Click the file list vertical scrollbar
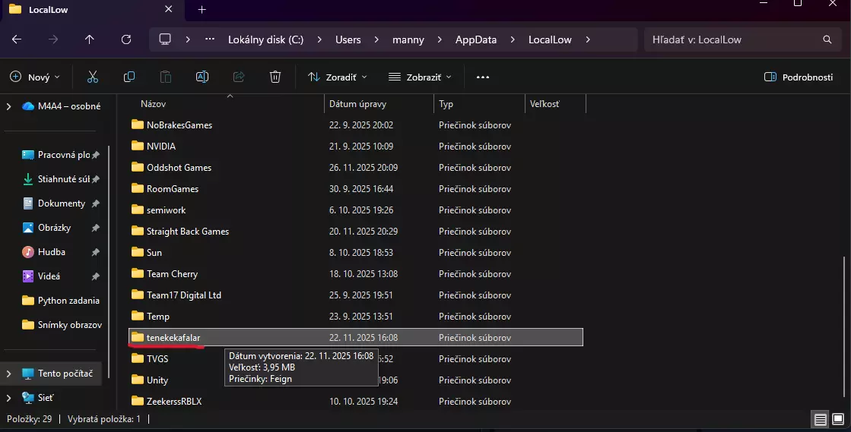This screenshot has height=432, width=851. pos(844,325)
